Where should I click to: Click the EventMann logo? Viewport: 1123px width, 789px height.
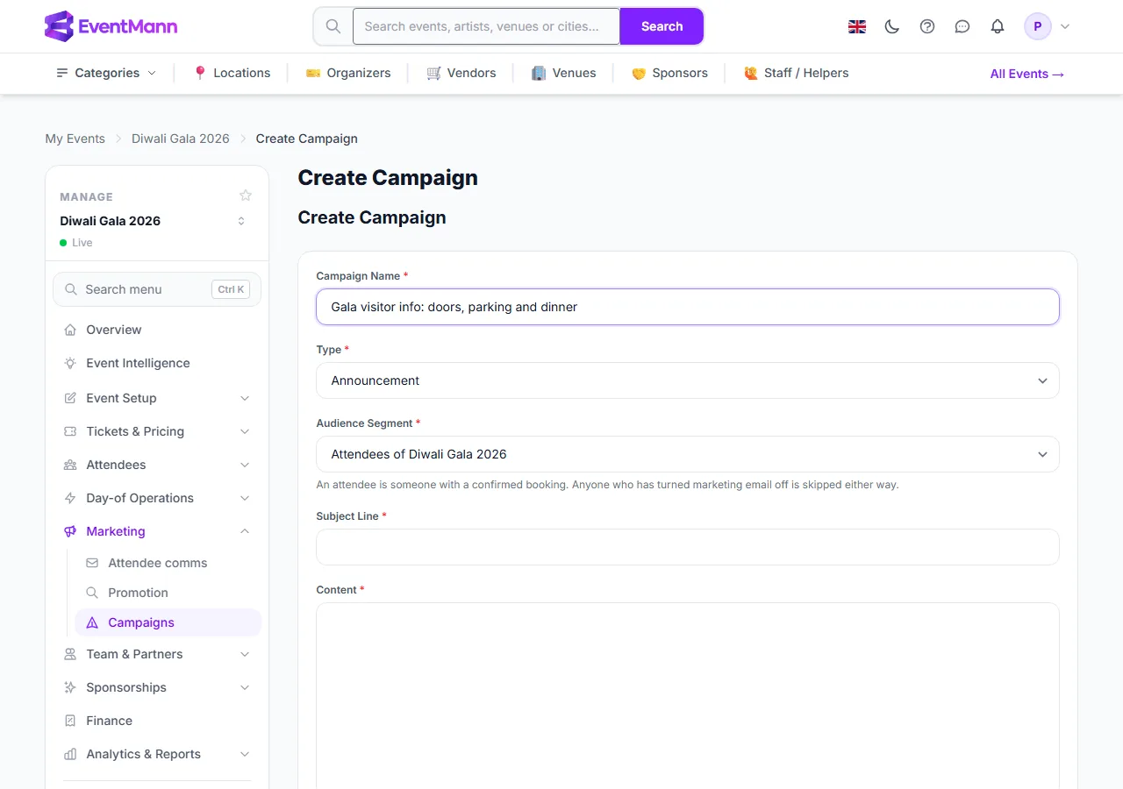(111, 26)
